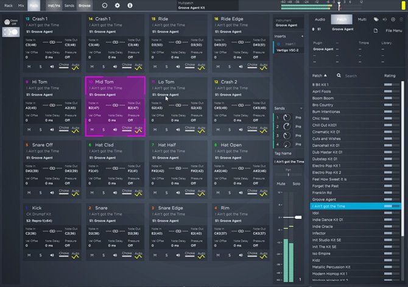Click the speaker icon on Kick pad
This screenshot has height=287, width=408.
pyautogui.click(x=52, y=255)
